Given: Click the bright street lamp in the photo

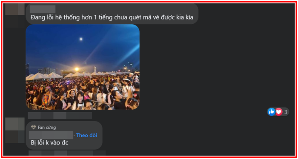Looking at the screenshot, I should [x=77, y=69].
